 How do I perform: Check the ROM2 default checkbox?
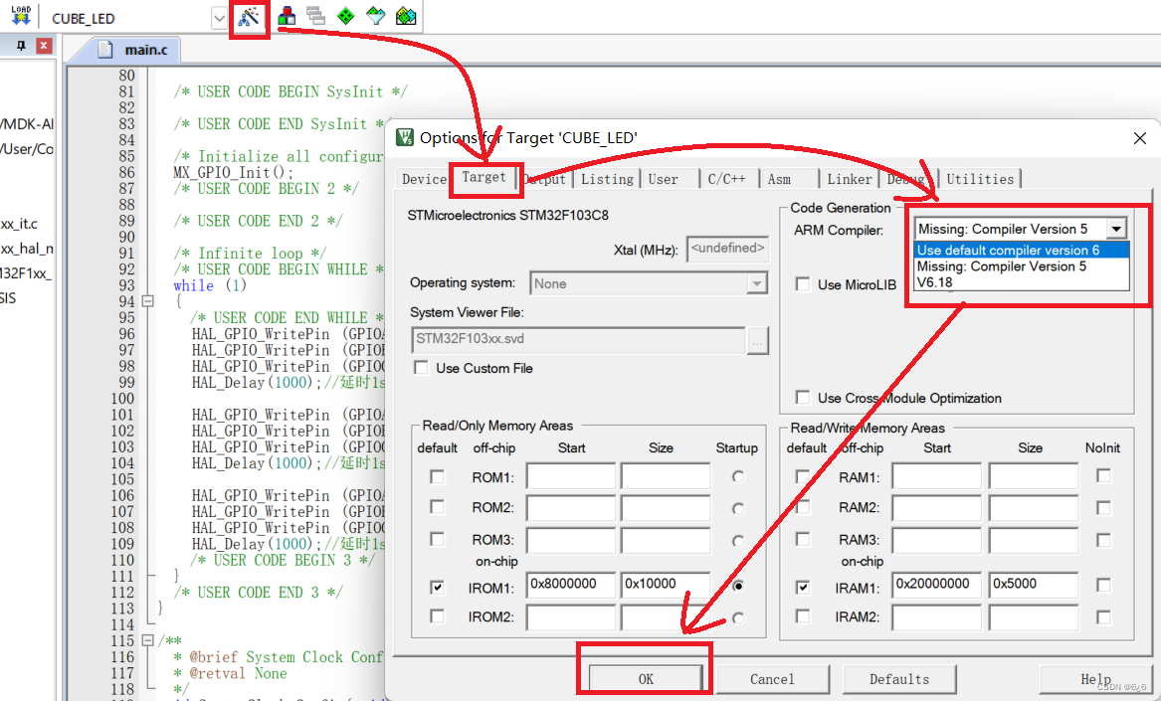[437, 507]
